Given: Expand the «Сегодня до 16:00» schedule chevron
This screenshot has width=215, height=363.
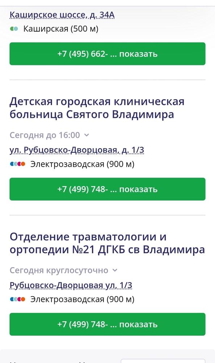Looking at the screenshot, I should pyautogui.click(x=87, y=135).
